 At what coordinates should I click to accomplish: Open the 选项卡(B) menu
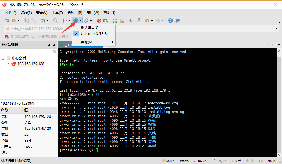point(75,13)
